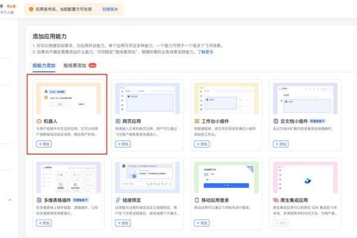The width and height of the screenshot is (357, 238).
Task: Click the description text under 机器人
Action: click(x=67, y=131)
